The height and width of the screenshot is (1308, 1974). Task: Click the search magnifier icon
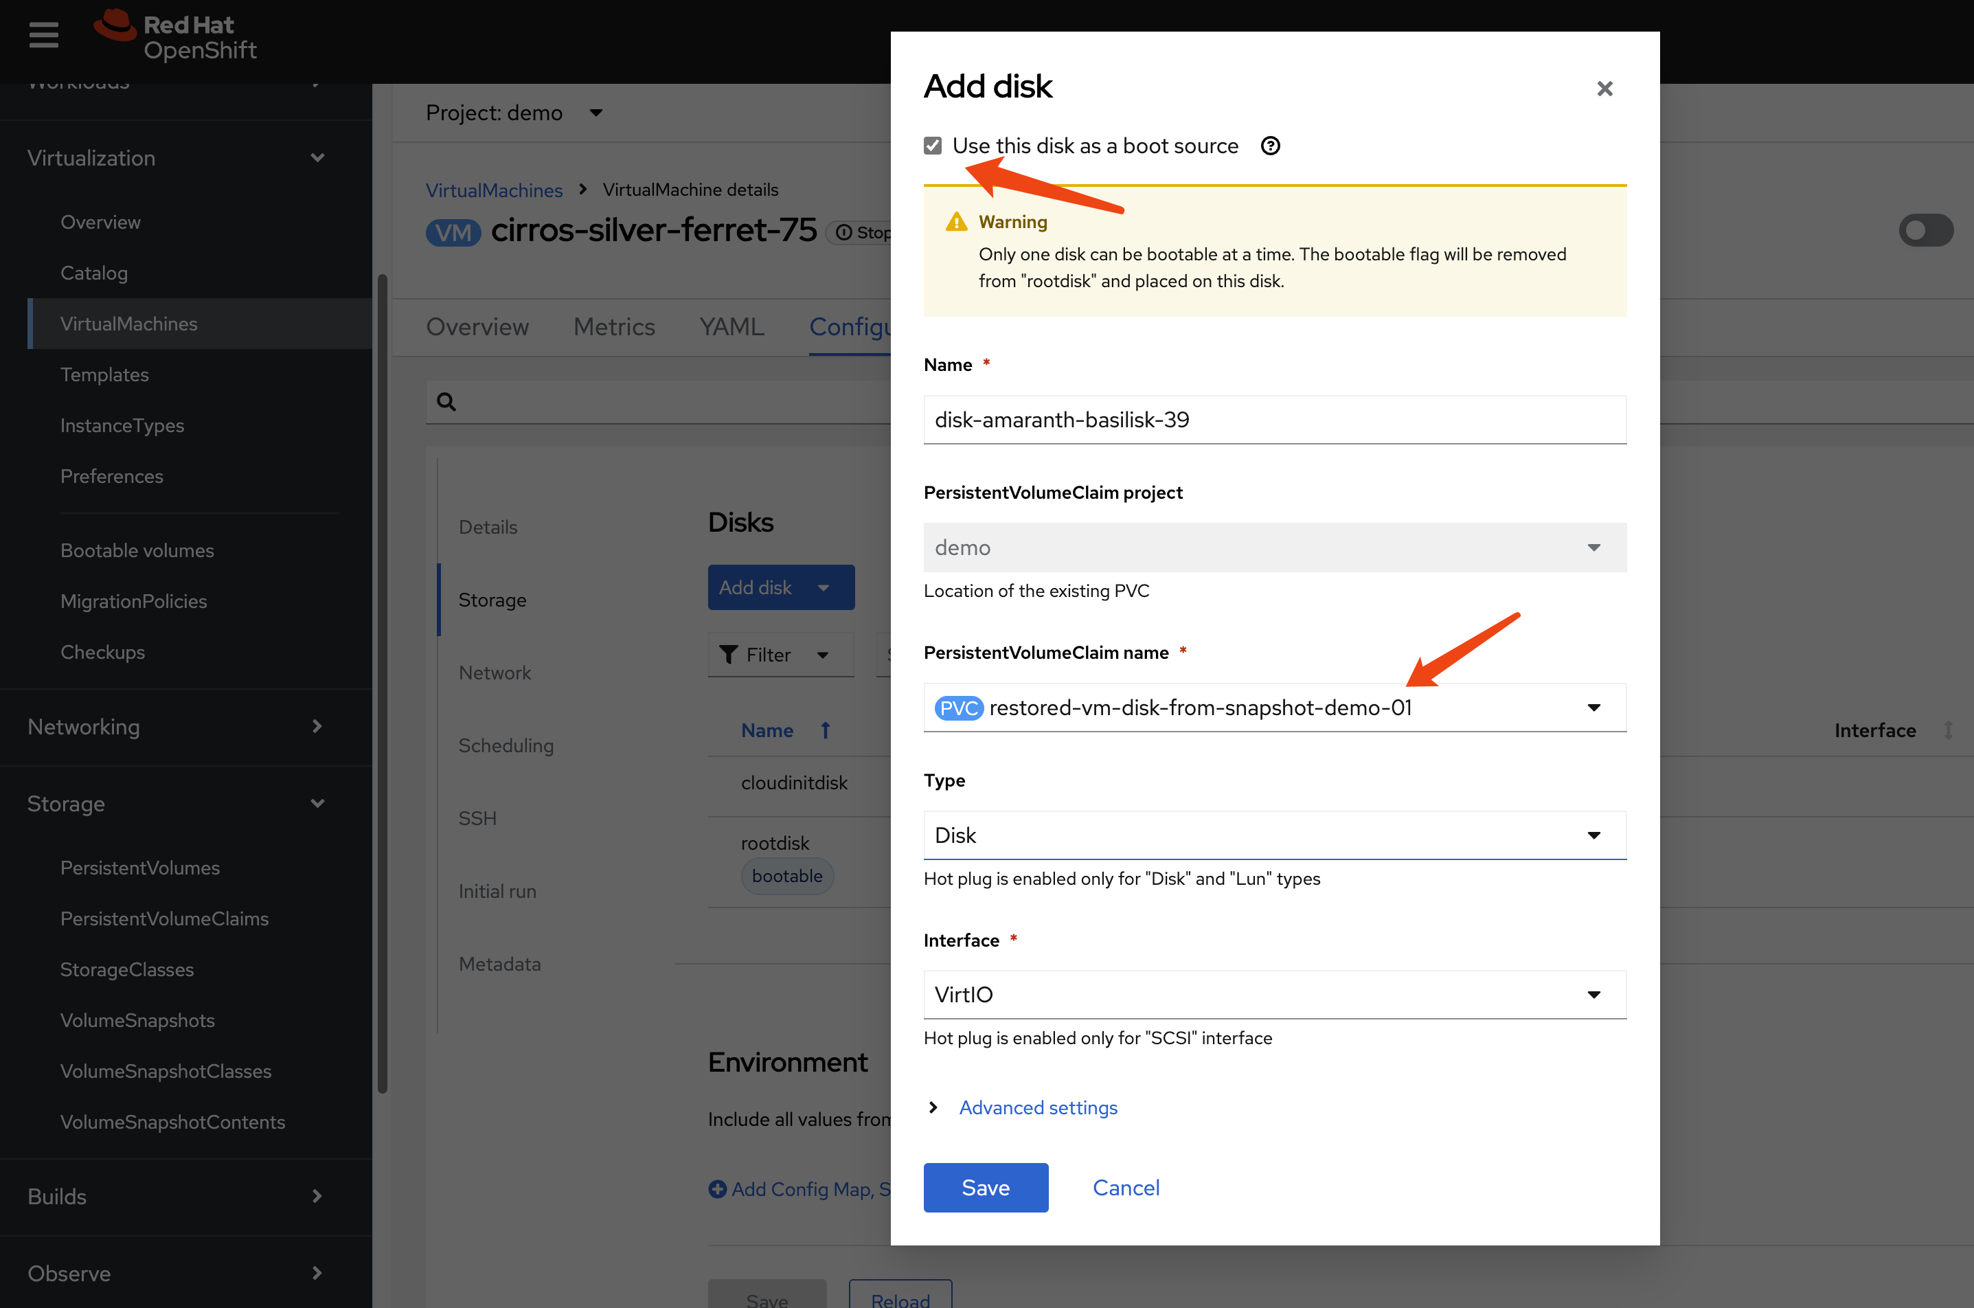446,402
